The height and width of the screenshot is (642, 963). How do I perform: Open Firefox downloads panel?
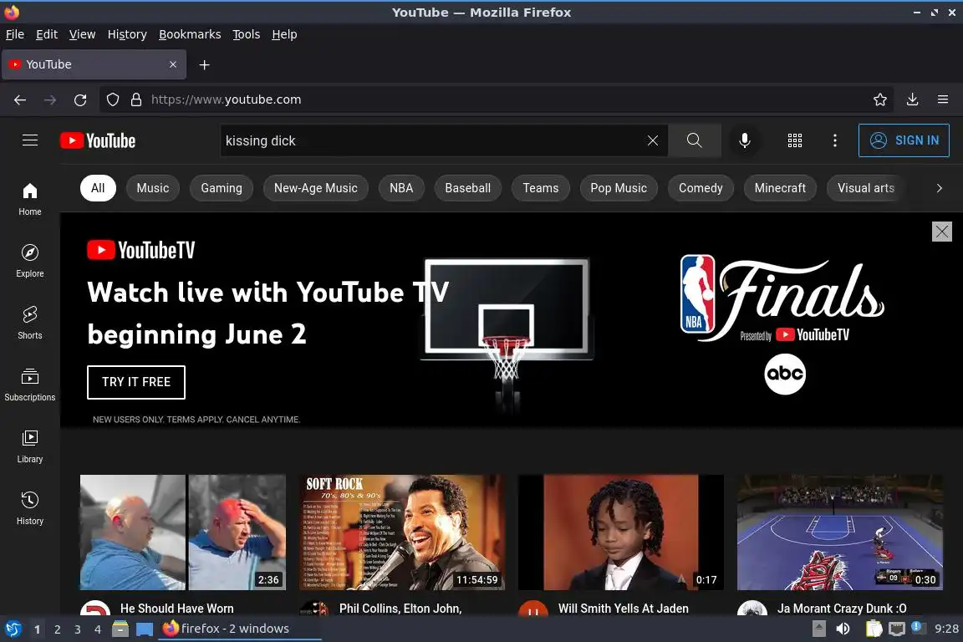(x=913, y=99)
